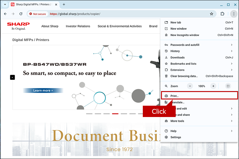Open Bookmarks and lists submenu
Screen dimensions: 239x159
click(x=199, y=64)
